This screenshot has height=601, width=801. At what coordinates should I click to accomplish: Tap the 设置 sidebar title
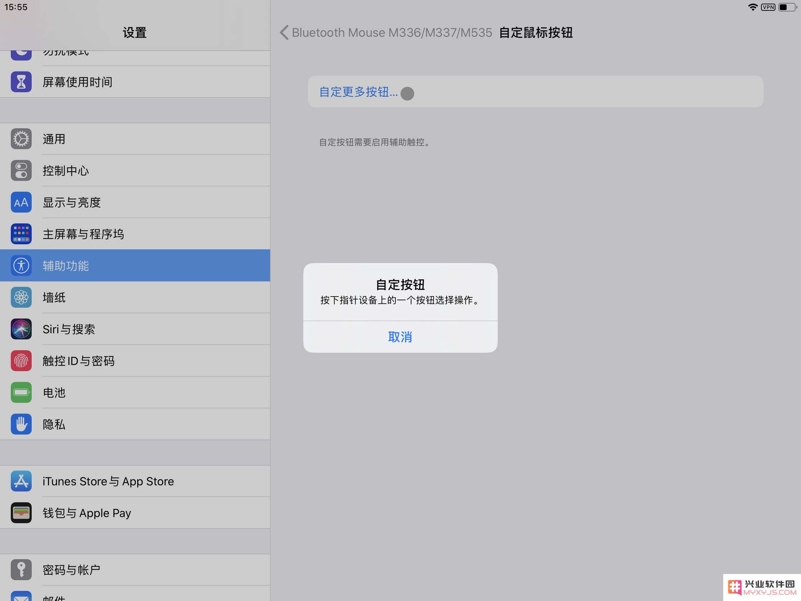pyautogui.click(x=135, y=32)
